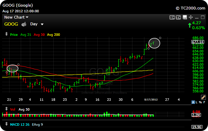Click the green Price legend label
The width and height of the screenshot is (208, 131).
[x=14, y=35]
